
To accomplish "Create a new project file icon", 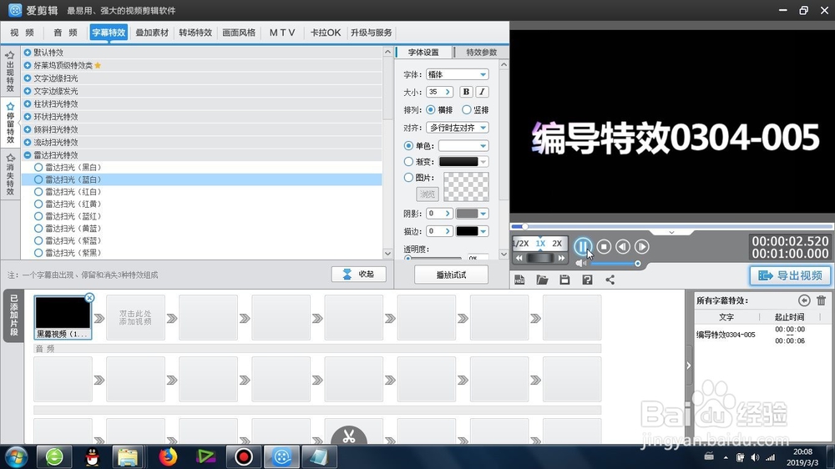I will [519, 280].
